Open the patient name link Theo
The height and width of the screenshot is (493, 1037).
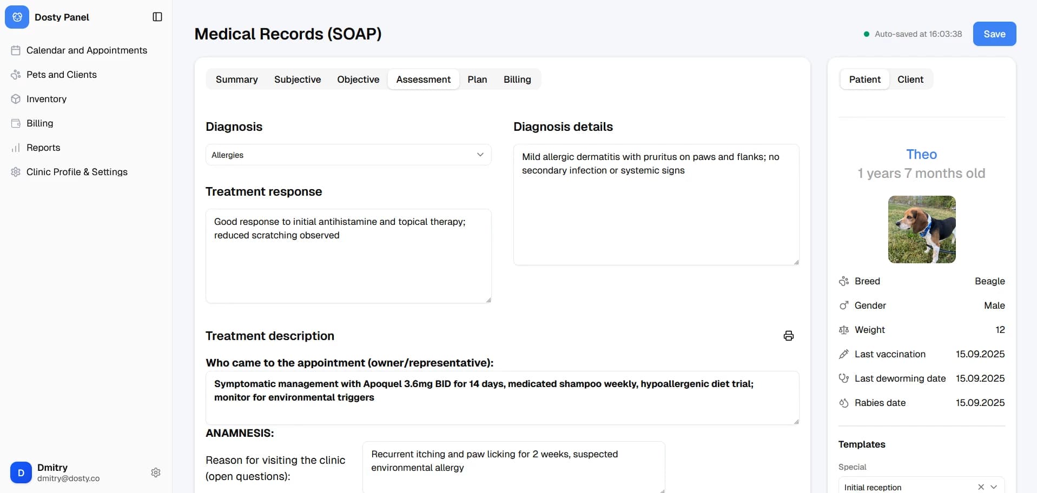coord(921,155)
